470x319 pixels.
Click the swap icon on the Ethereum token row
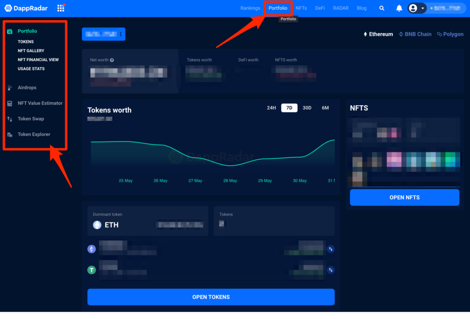tap(330, 249)
